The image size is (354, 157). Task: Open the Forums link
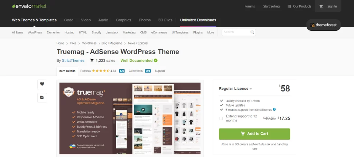point(250,7)
